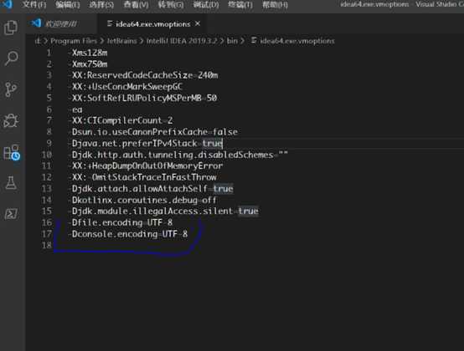Viewport: 464px width, 351px height.
Task: Click the +HeapDumpOnOutOfMemoryError line
Action: (145, 166)
